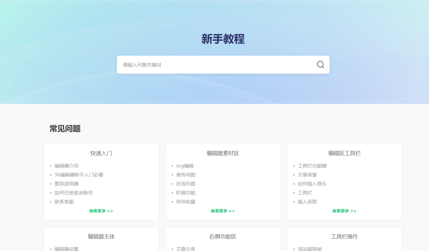Open the 编辑器介绍 article link
429x251 pixels.
click(x=66, y=166)
